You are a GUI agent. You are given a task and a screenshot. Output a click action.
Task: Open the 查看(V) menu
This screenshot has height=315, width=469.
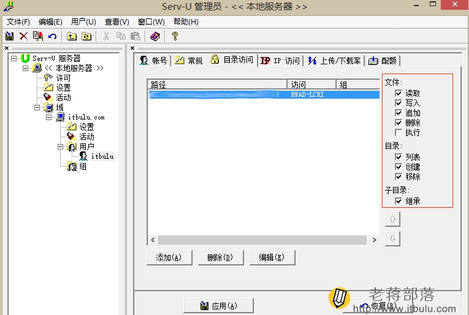tap(116, 22)
